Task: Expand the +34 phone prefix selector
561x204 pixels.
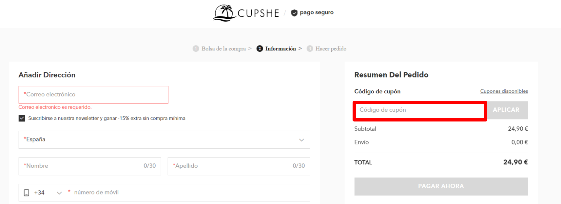Action: pos(59,193)
